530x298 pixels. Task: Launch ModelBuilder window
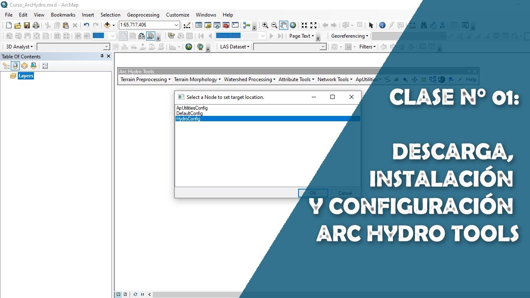click(247, 25)
